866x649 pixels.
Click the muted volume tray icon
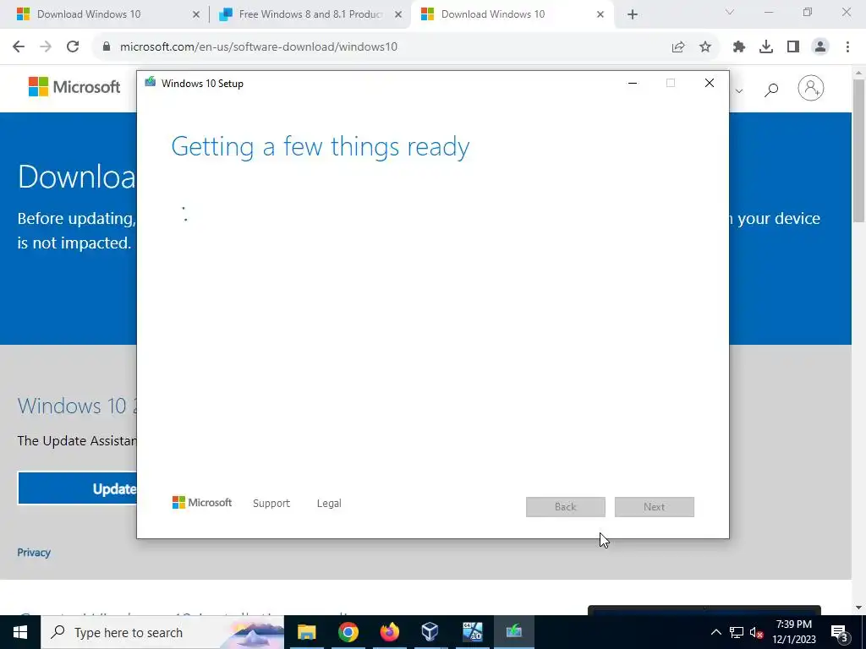pyautogui.click(x=756, y=632)
